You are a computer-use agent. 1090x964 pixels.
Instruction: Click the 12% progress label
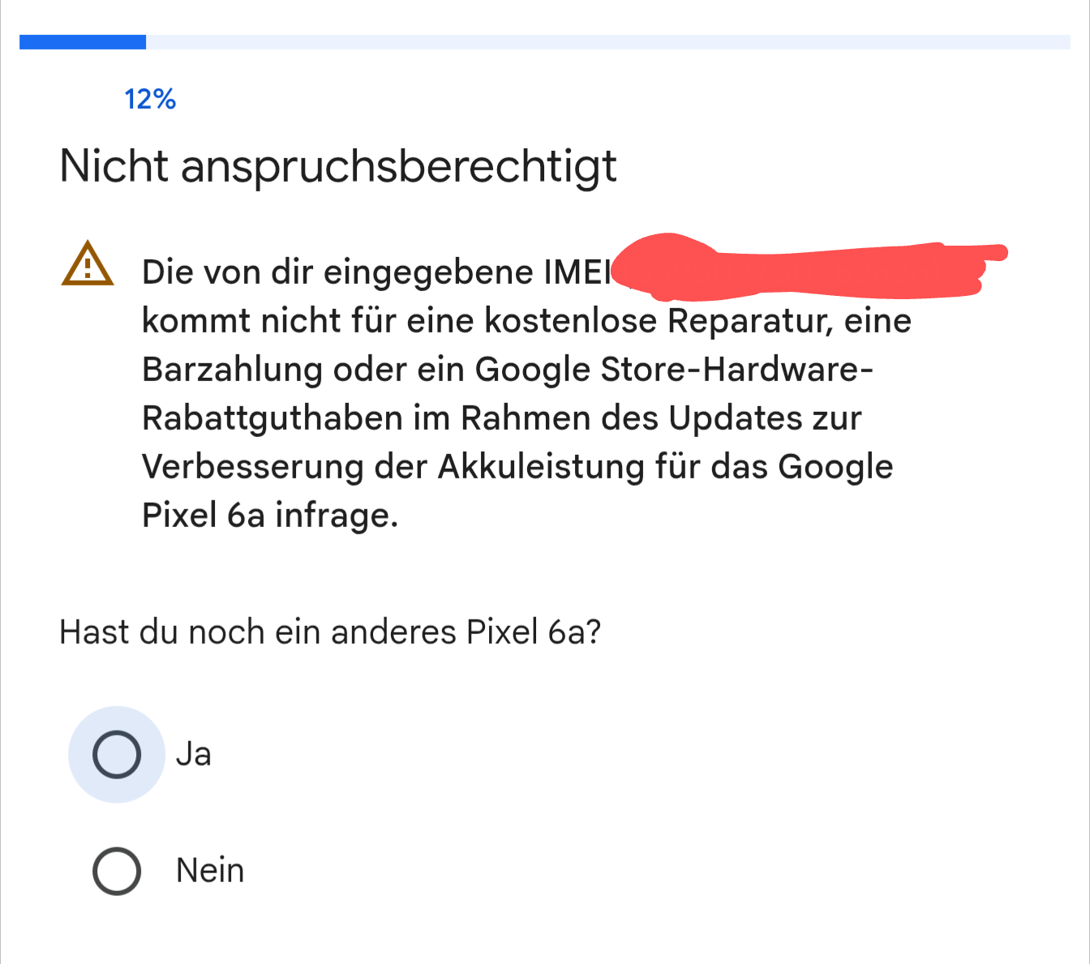click(x=150, y=99)
